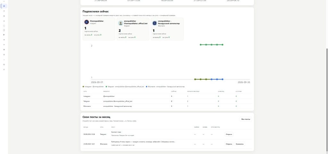328x154 pixels.
Task: Click legend entry 'ВКонтакте - smmpublisher - белорусский автопостер'
Action: [165, 86]
